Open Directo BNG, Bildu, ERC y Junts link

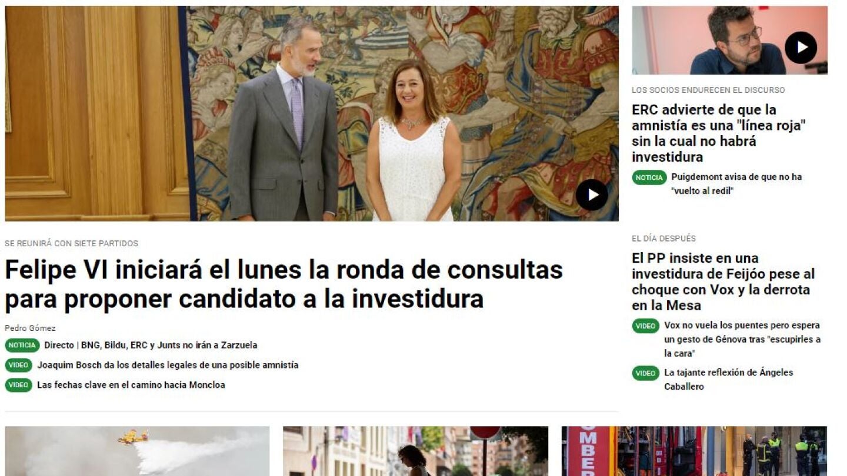click(x=151, y=346)
